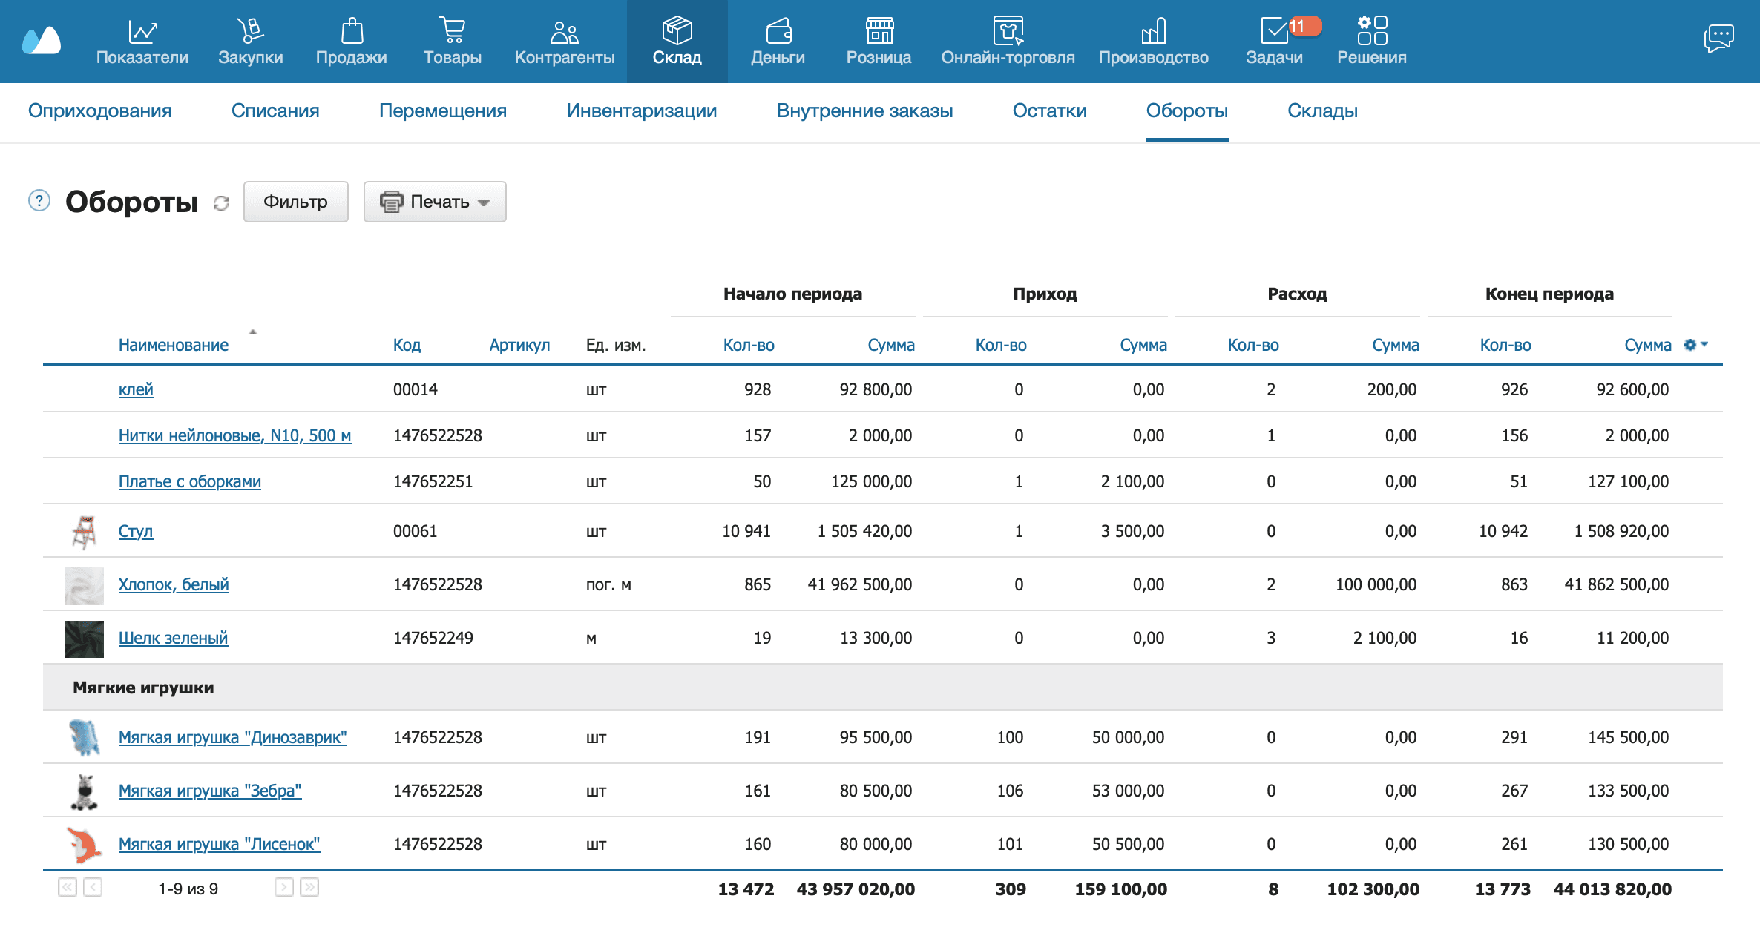Open the Деньги wallet icon
1760x933 pixels.
(x=778, y=31)
